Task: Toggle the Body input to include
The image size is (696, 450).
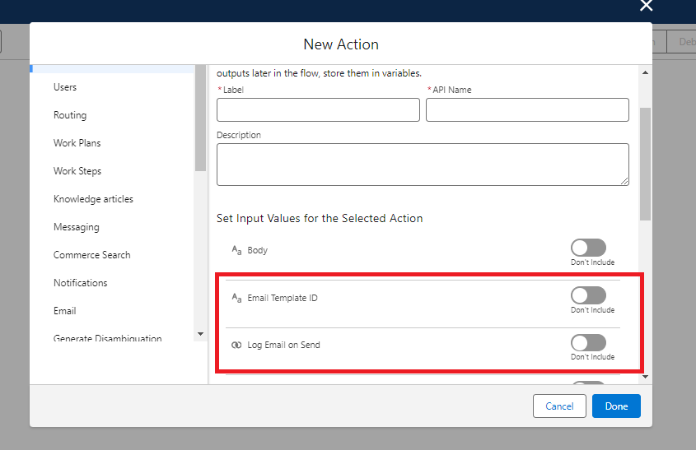Action: point(588,248)
